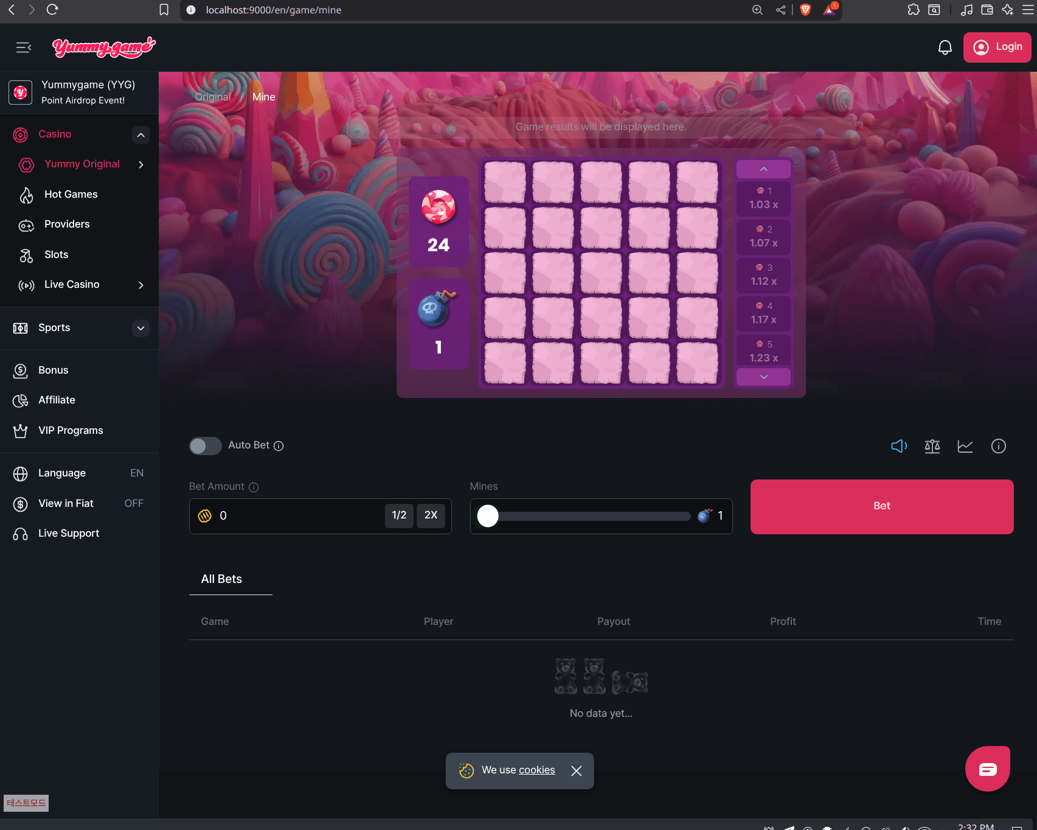Viewport: 1037px width, 830px height.
Task: Click the Bet Amount info icon
Action: point(254,487)
